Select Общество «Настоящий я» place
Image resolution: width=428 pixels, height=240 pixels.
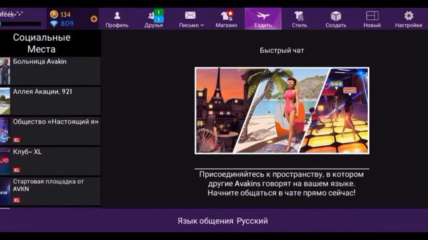[51, 131]
